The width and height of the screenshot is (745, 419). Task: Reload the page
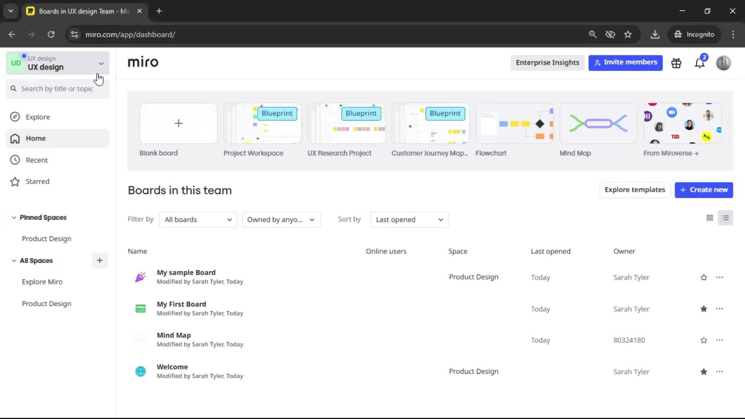coord(51,35)
